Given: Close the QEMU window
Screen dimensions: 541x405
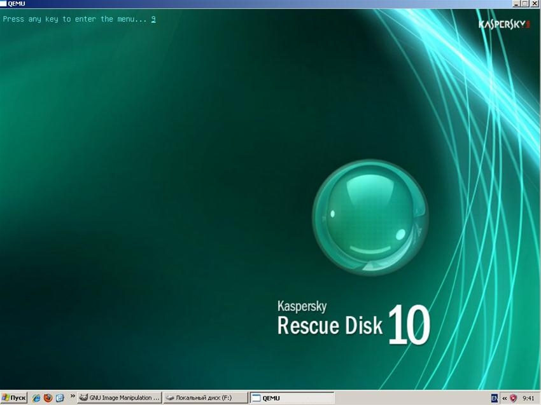Looking at the screenshot, I should (535, 3).
